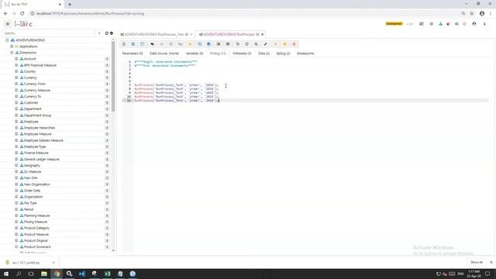Clear the tree search with the x icon
Viewport: 496px width, 279px height.
[x=99, y=33]
